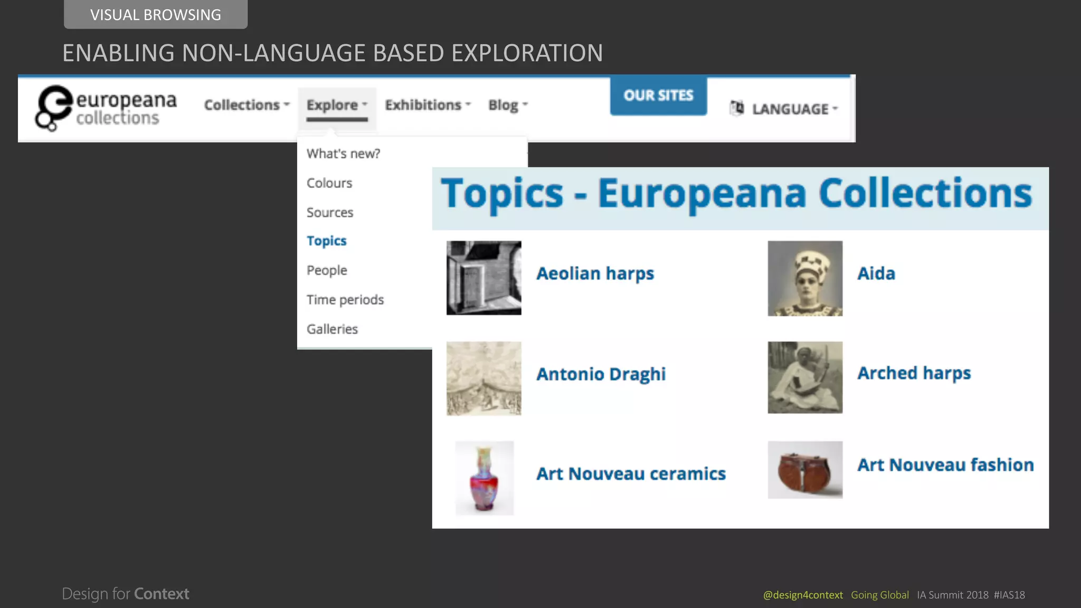Open the Collections dropdown menu

[247, 105]
